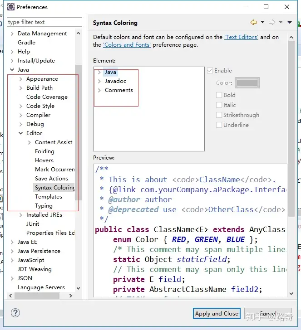Click the Color swatch button
The image size is (301, 330).
point(247,83)
